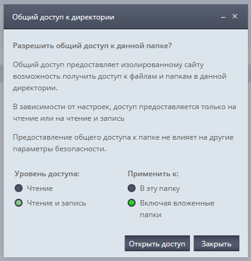Click the 'Применить к:' label
The width and height of the screenshot is (251, 261).
click(x=153, y=174)
